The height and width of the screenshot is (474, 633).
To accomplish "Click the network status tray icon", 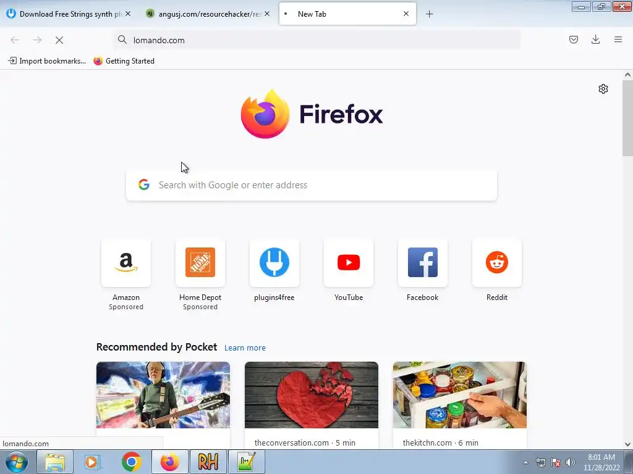I will pyautogui.click(x=540, y=462).
